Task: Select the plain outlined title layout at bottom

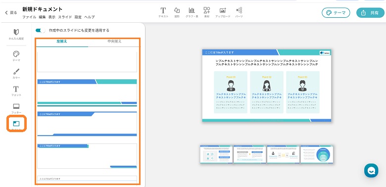Action: 87,180
